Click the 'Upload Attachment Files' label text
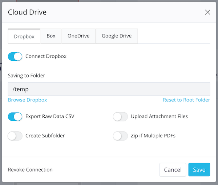 tap(159, 116)
